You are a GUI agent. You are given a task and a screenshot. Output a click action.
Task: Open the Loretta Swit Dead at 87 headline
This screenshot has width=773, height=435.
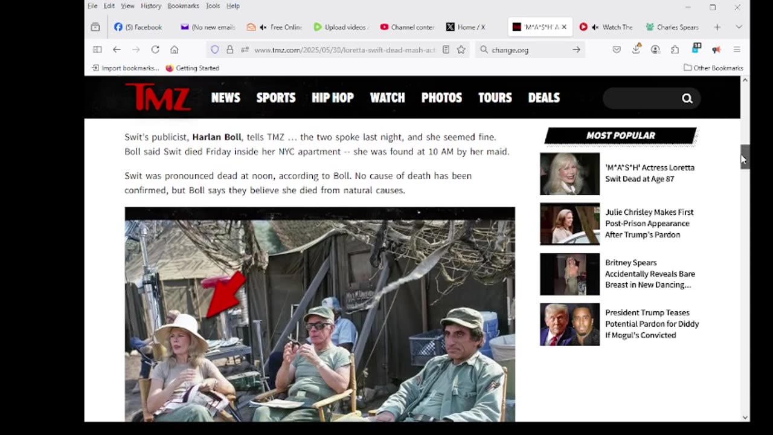[650, 173]
